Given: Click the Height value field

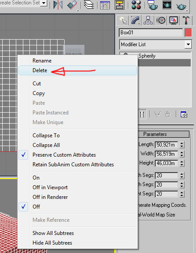Looking at the screenshot, I should [167, 163].
